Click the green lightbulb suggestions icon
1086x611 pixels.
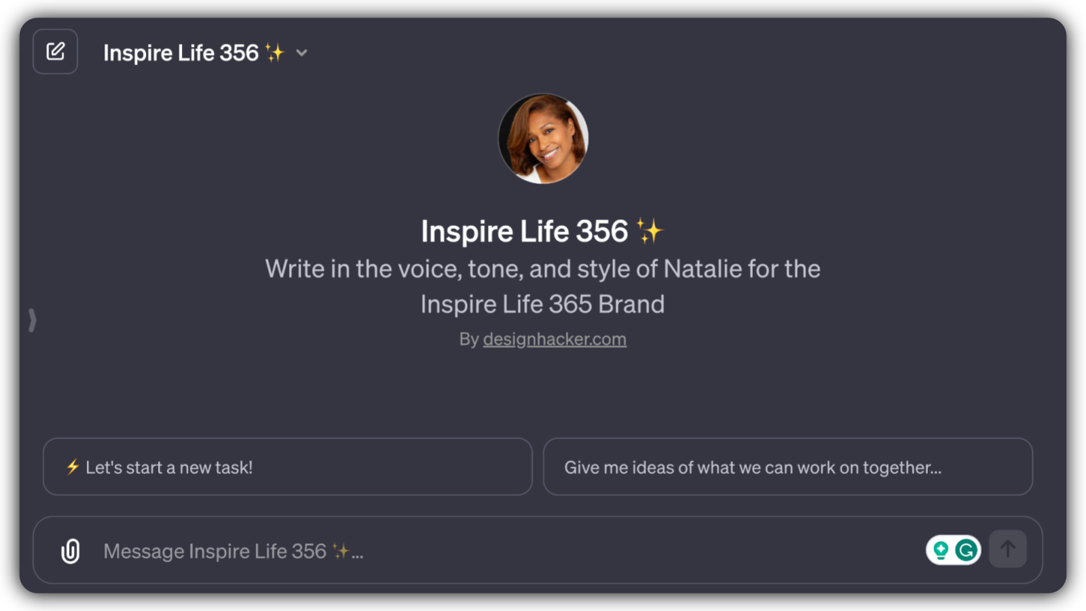[x=941, y=550]
